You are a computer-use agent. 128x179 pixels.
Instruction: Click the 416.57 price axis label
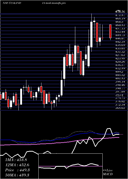120,65
